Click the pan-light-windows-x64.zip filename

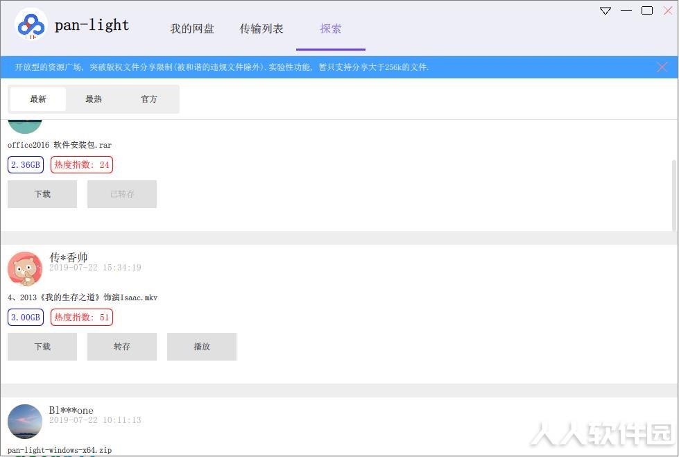(60, 450)
